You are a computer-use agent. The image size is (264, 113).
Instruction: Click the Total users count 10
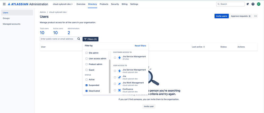[42, 33]
